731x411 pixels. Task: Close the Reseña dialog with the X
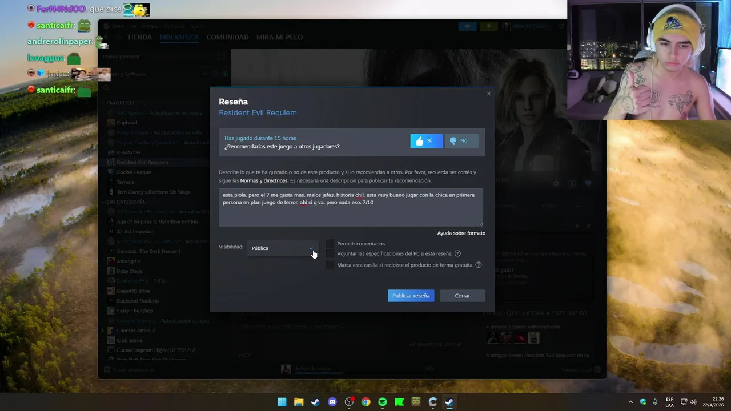click(x=488, y=94)
